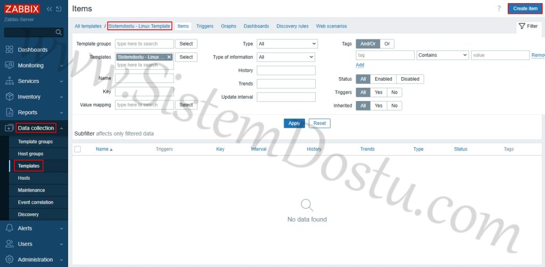Click the Update interval input field

pyautogui.click(x=286, y=97)
